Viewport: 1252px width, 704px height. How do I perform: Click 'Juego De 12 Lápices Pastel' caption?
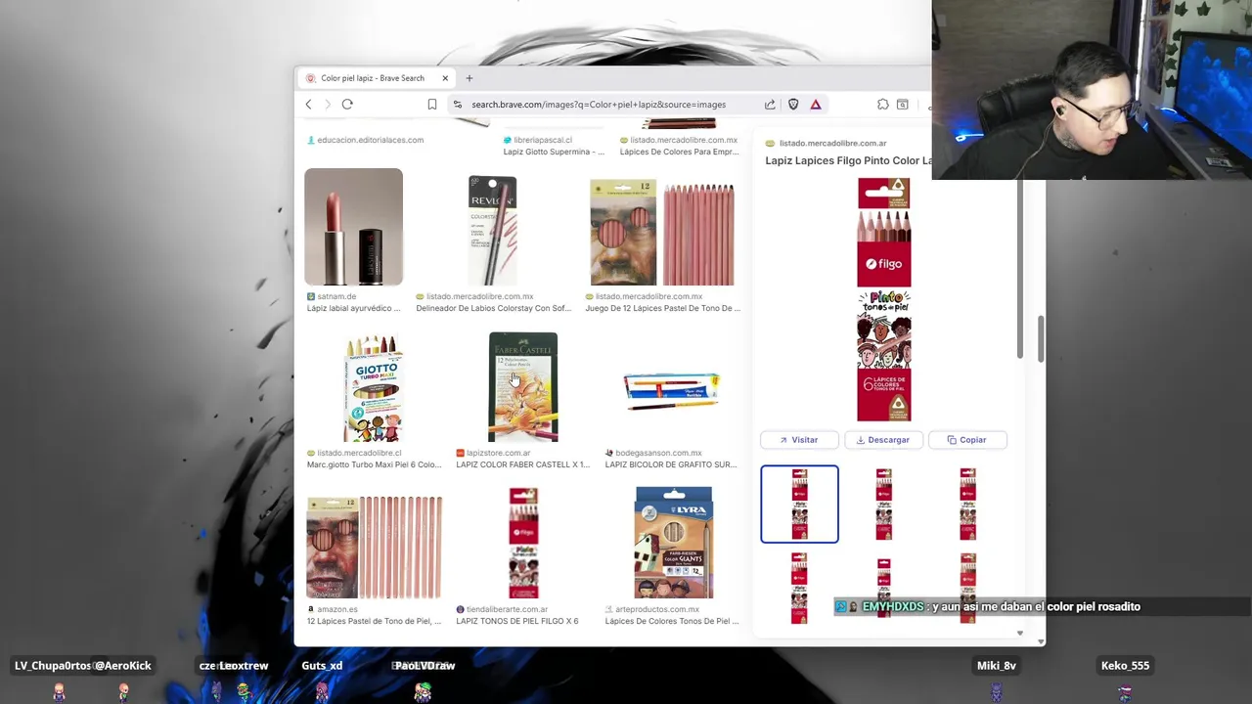click(x=662, y=308)
